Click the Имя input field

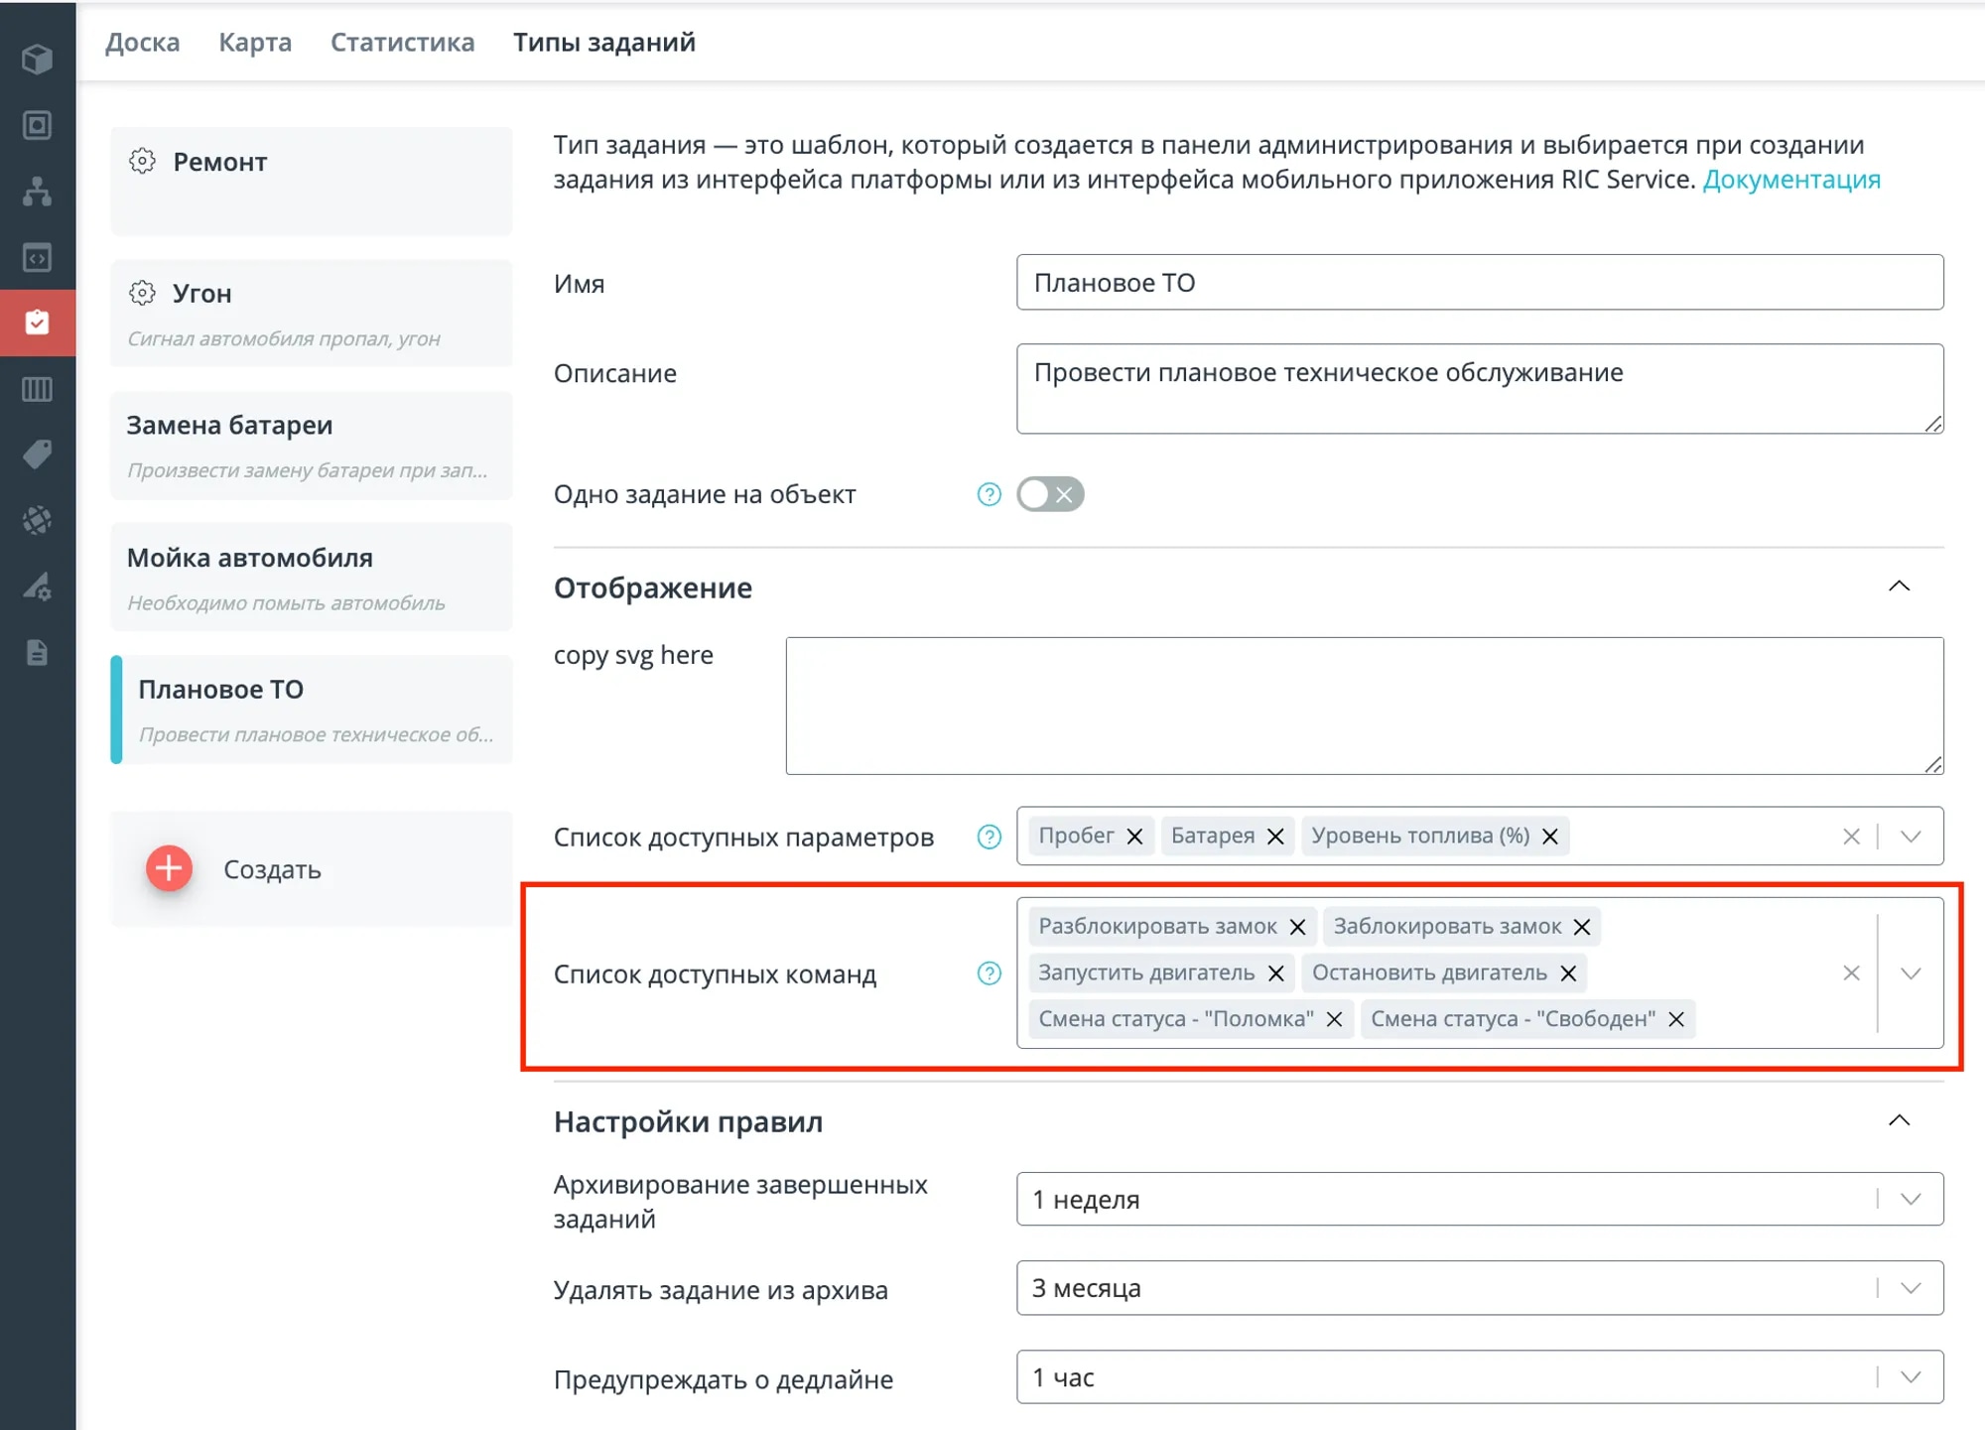1479,283
